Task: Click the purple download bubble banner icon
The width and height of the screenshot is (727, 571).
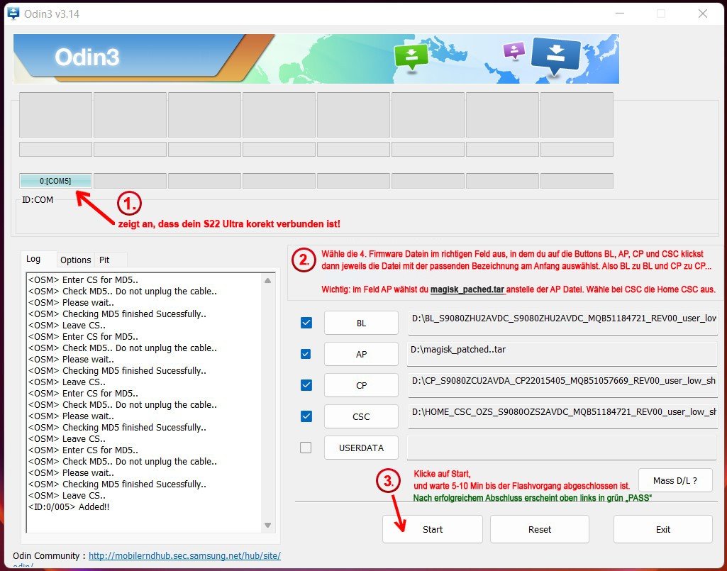Action: 514,50
